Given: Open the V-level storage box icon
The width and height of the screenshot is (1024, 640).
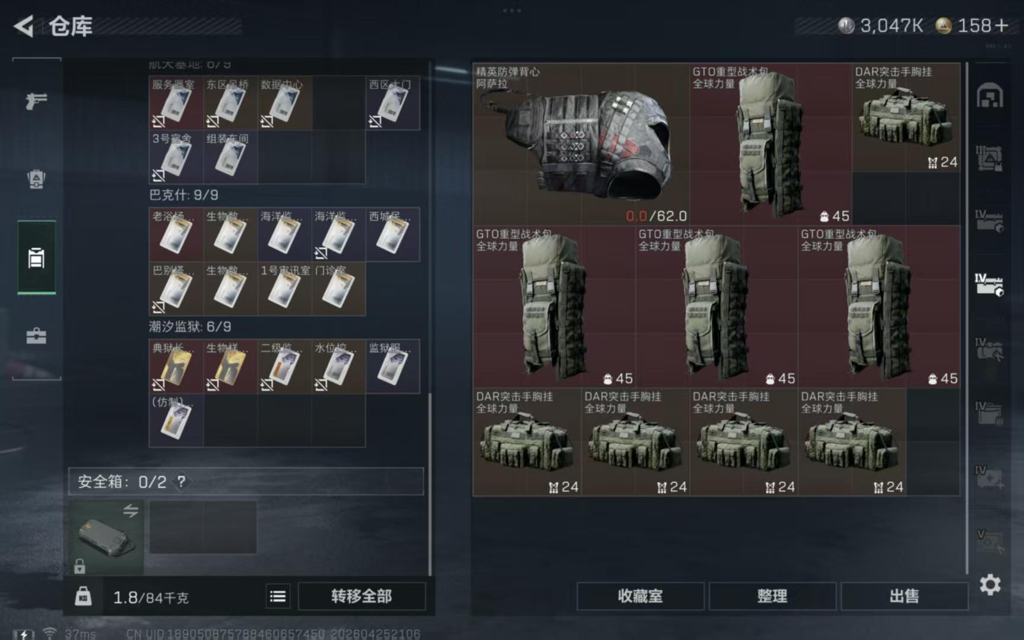Looking at the screenshot, I should point(989,540).
